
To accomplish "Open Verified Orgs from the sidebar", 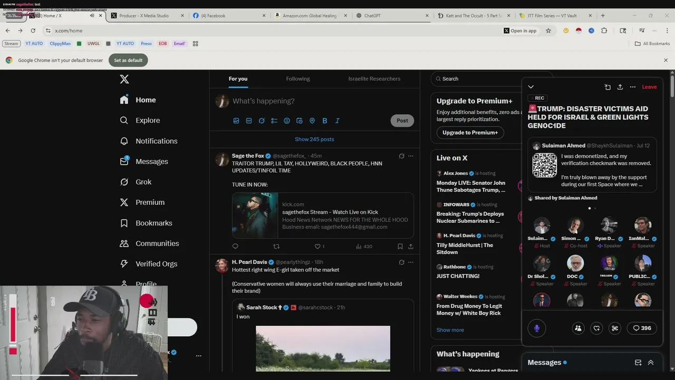I will 149,264.
